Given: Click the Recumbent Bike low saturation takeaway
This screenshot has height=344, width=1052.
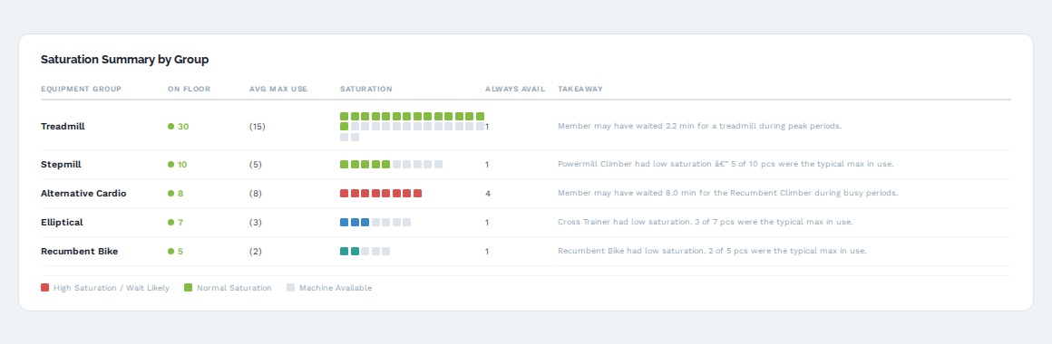Looking at the screenshot, I should [713, 251].
